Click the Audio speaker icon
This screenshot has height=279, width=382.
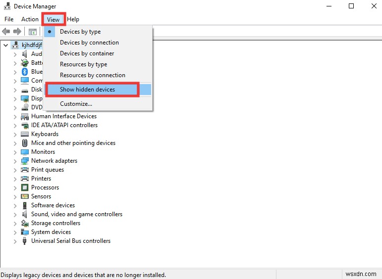pos(25,54)
